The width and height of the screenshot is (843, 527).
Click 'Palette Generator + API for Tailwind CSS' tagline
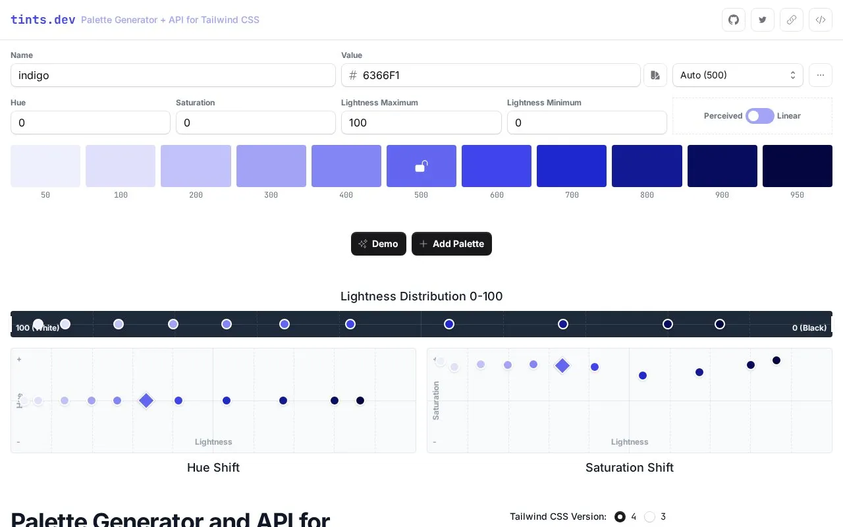[x=170, y=20]
